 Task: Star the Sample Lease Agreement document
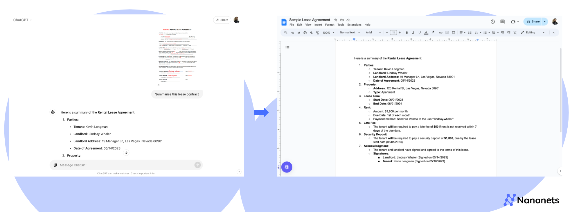tap(336, 20)
